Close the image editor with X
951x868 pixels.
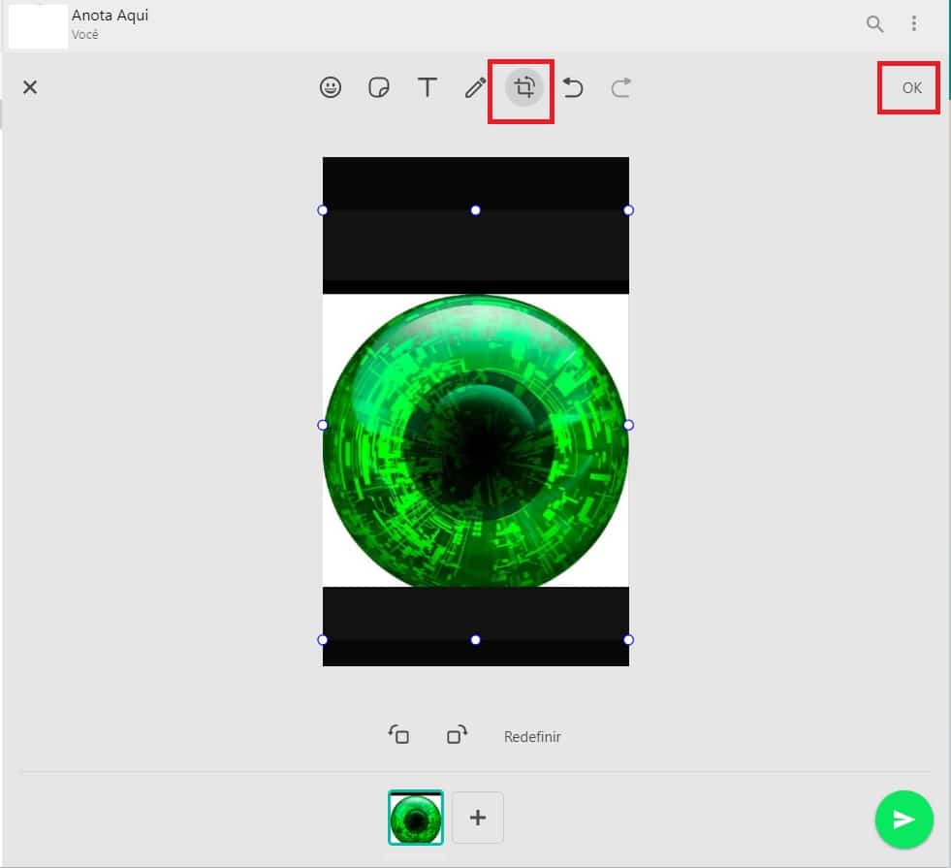click(x=30, y=87)
